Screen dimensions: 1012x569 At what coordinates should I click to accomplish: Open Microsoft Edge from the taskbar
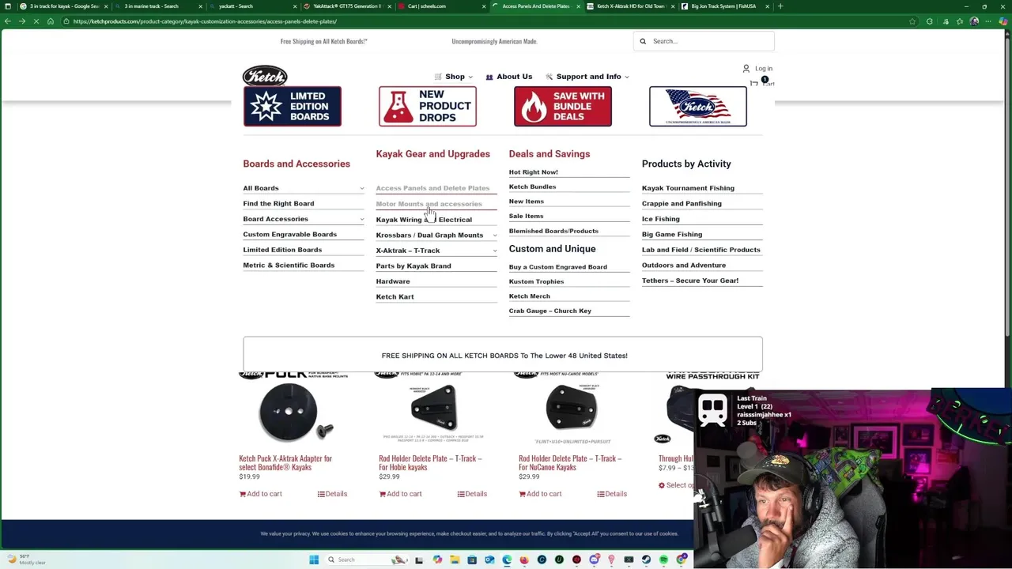tap(507, 560)
